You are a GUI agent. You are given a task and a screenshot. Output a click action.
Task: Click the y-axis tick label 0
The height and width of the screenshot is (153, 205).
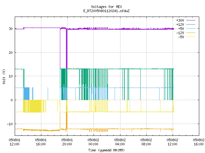(x=12, y=100)
